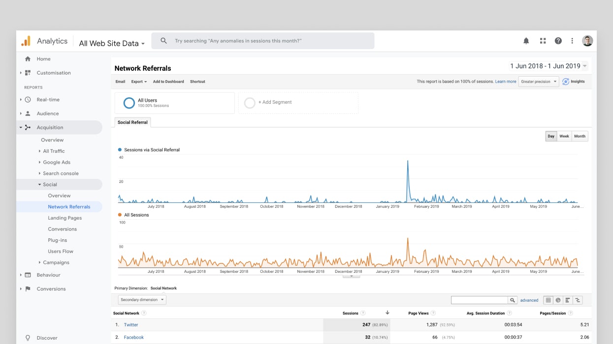This screenshot has width=613, height=344.
Task: Open the Export menu
Action: click(x=139, y=82)
